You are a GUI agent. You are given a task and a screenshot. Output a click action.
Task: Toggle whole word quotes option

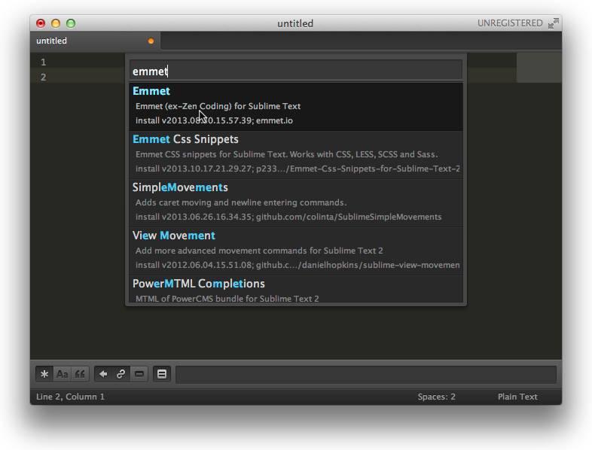tap(80, 374)
